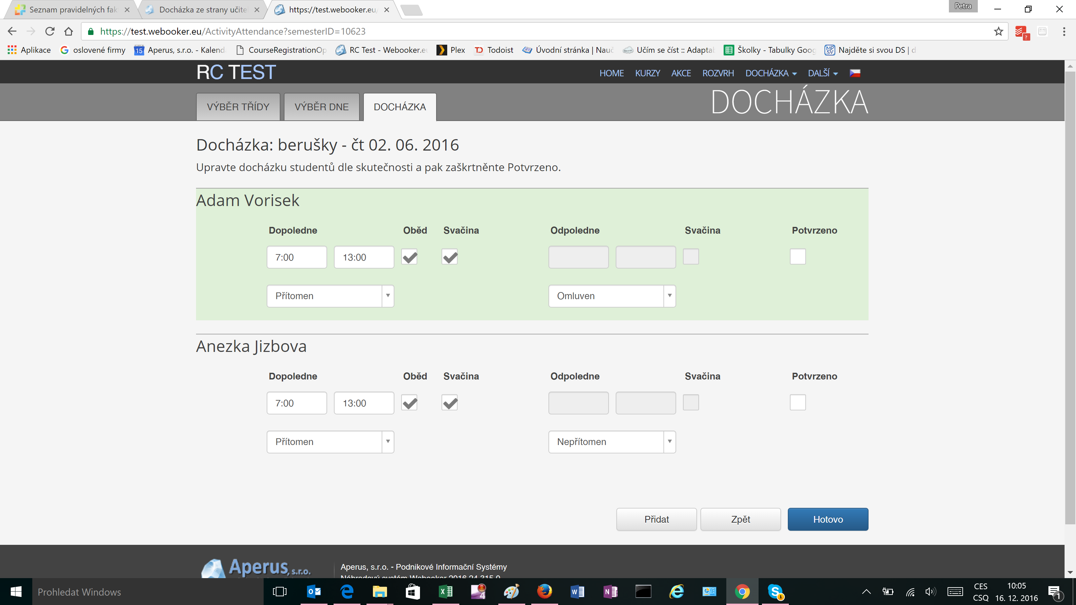Click the Czech flag language icon
The height and width of the screenshot is (605, 1076).
coord(855,73)
